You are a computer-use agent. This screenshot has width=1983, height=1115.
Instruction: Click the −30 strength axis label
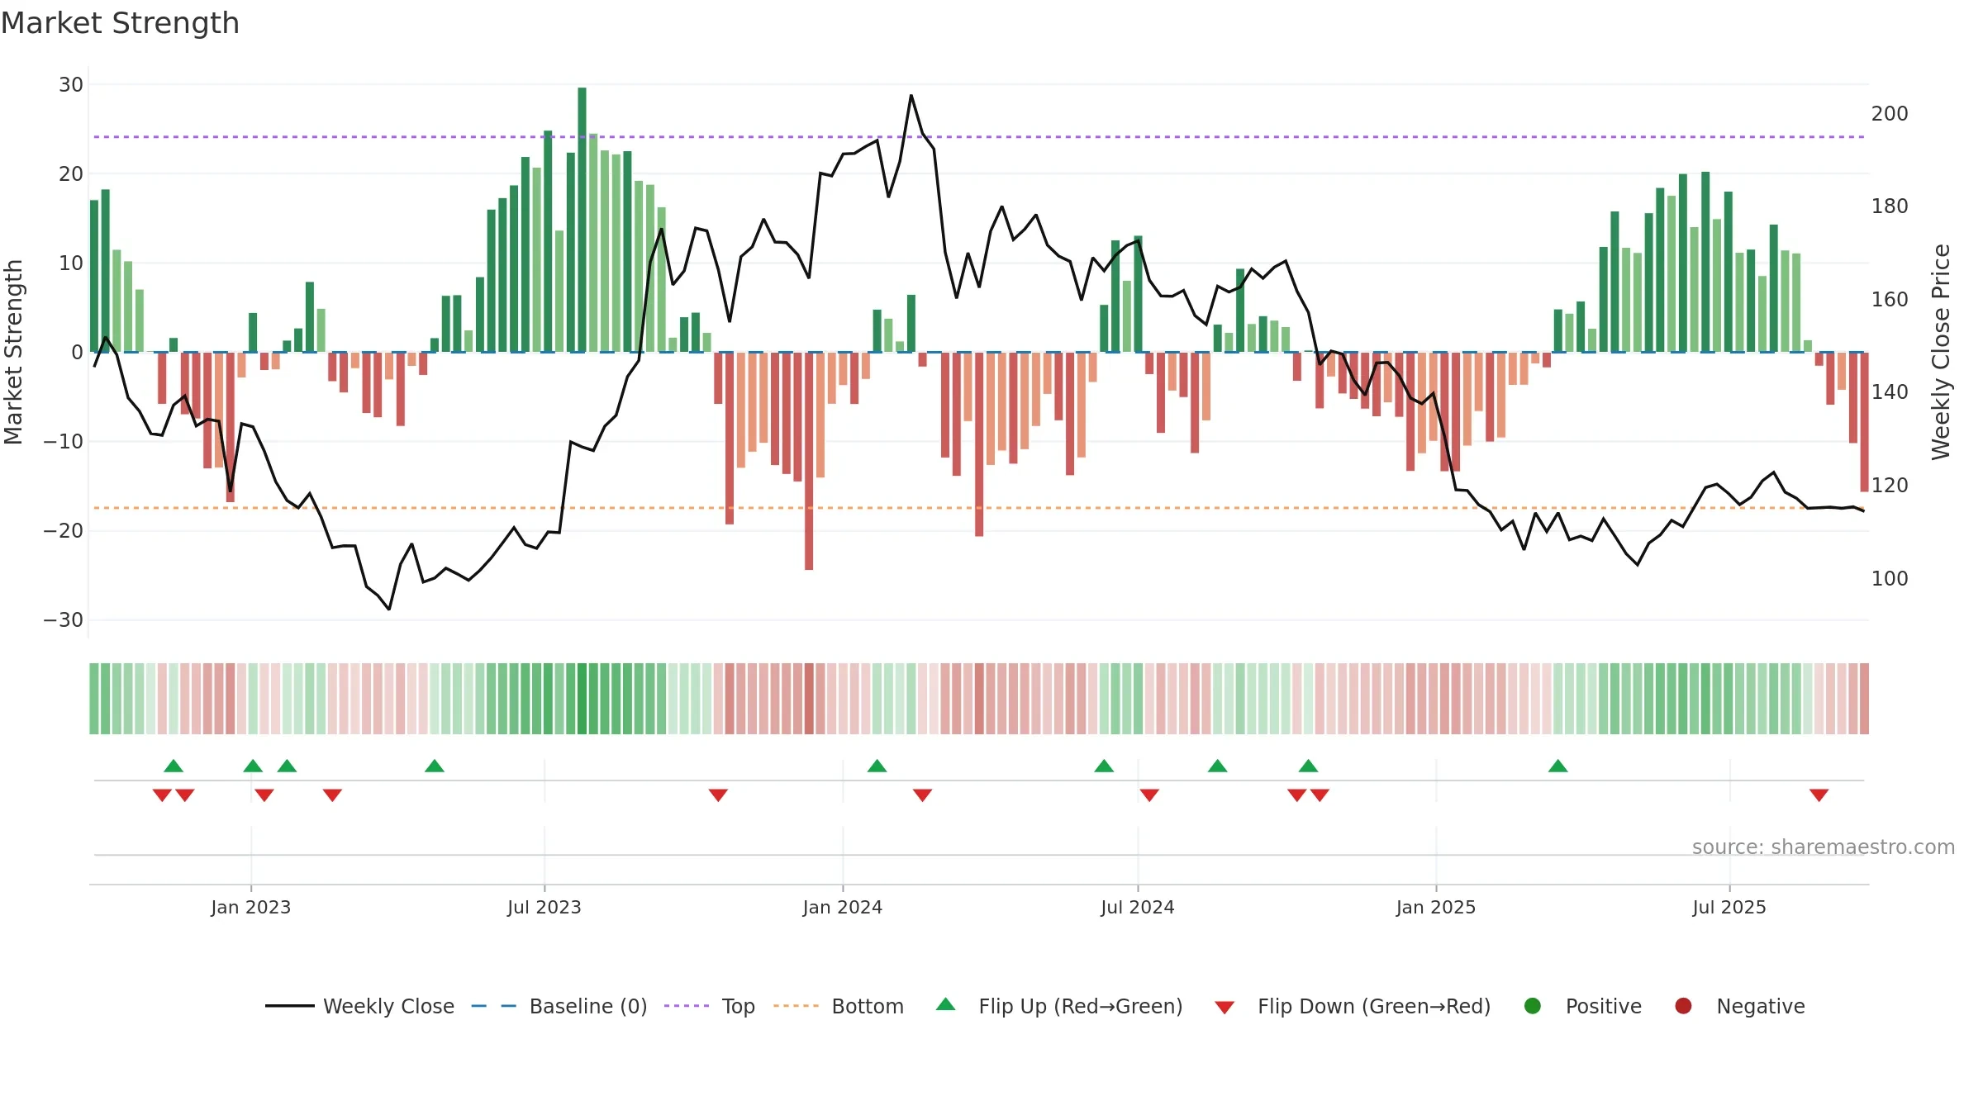pyautogui.click(x=64, y=620)
